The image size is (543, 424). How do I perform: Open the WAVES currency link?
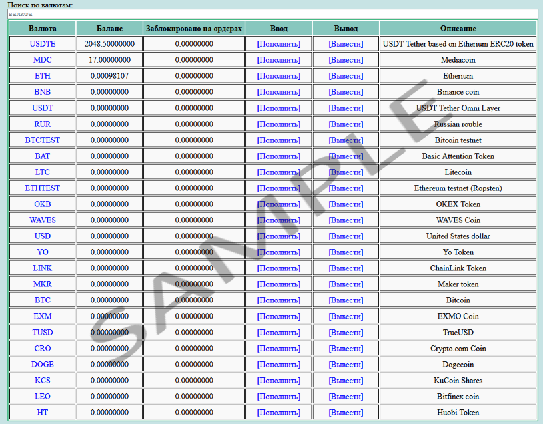click(x=42, y=220)
